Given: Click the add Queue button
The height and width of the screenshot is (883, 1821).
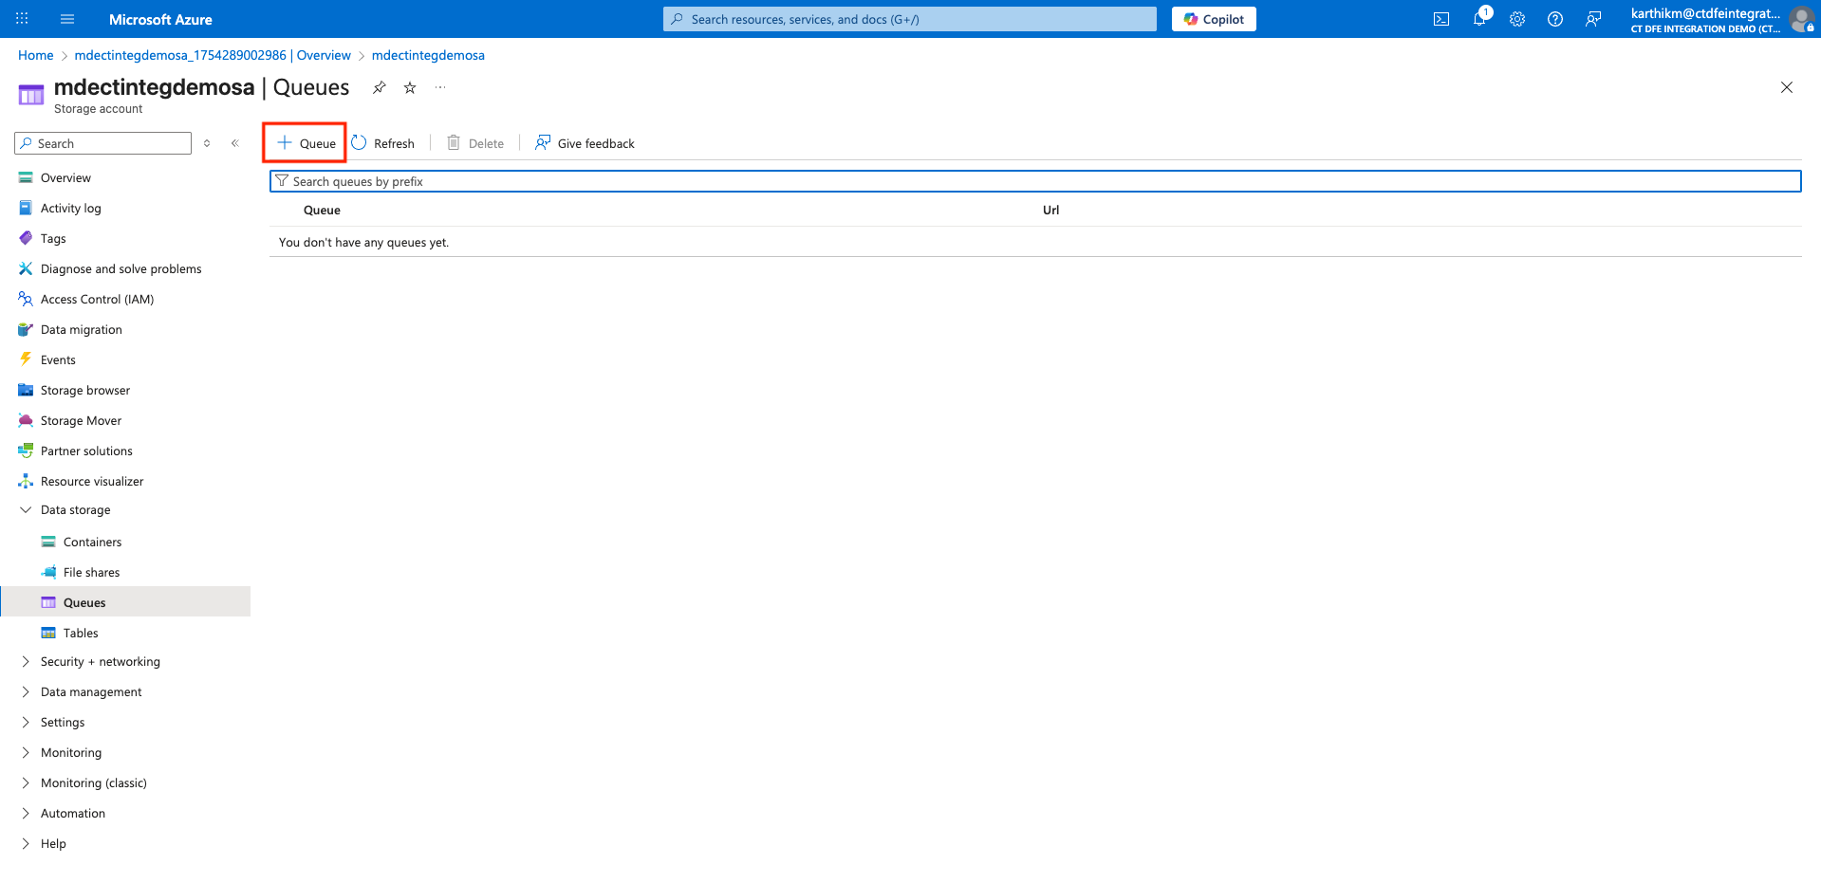Looking at the screenshot, I should coord(306,143).
